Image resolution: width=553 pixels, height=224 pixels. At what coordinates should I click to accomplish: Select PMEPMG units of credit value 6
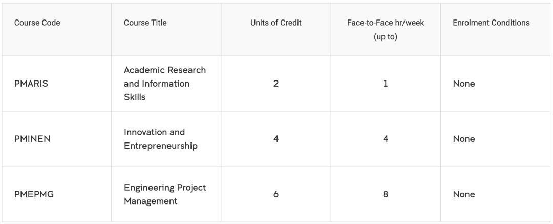[276, 194]
